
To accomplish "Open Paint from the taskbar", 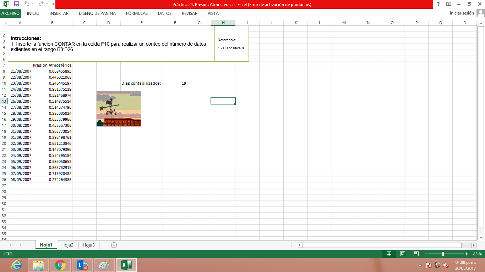I will 104,265.
